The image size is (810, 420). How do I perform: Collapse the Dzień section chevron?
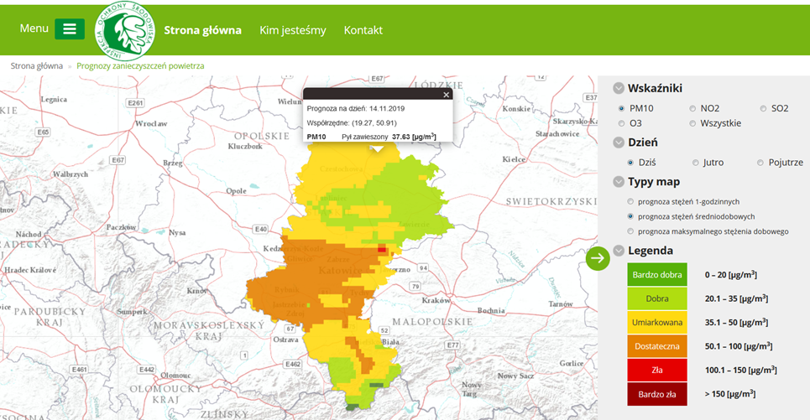coord(619,143)
